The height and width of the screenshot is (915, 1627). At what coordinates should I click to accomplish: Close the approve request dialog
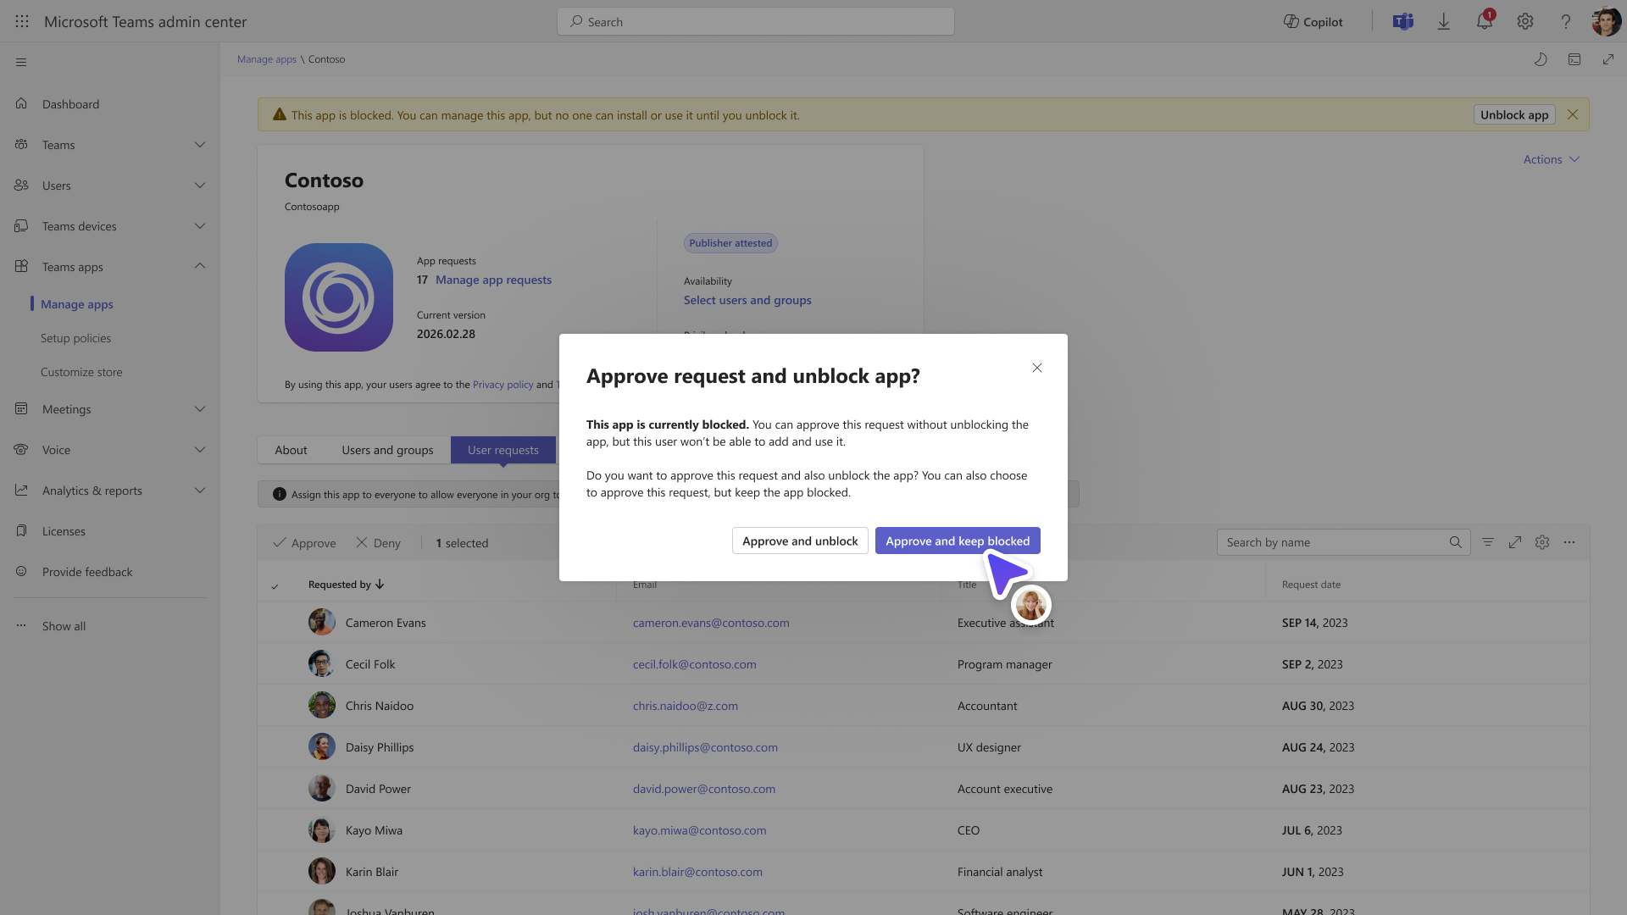pyautogui.click(x=1037, y=368)
